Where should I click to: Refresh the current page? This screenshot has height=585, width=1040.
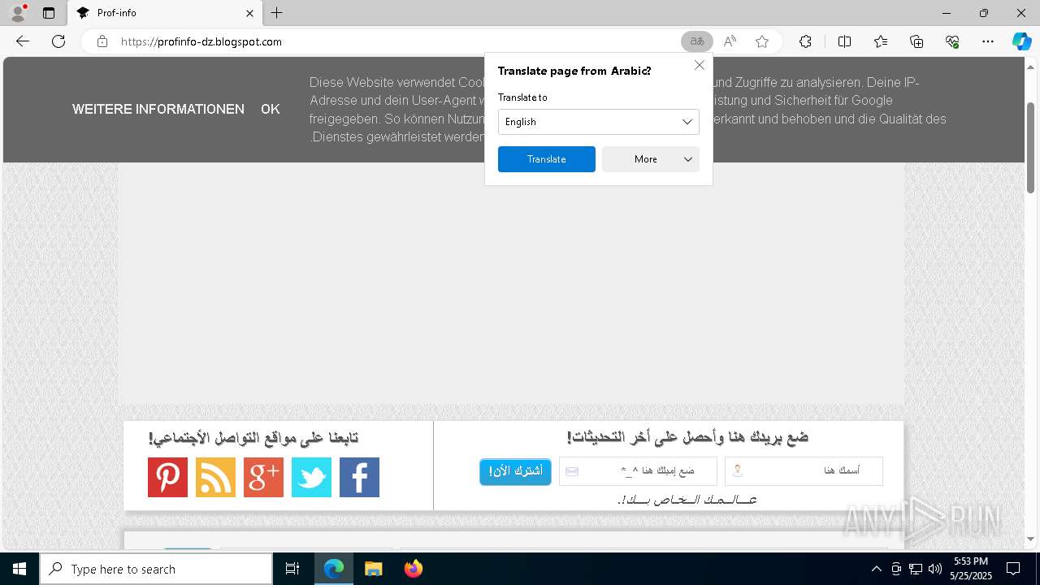[x=58, y=41]
